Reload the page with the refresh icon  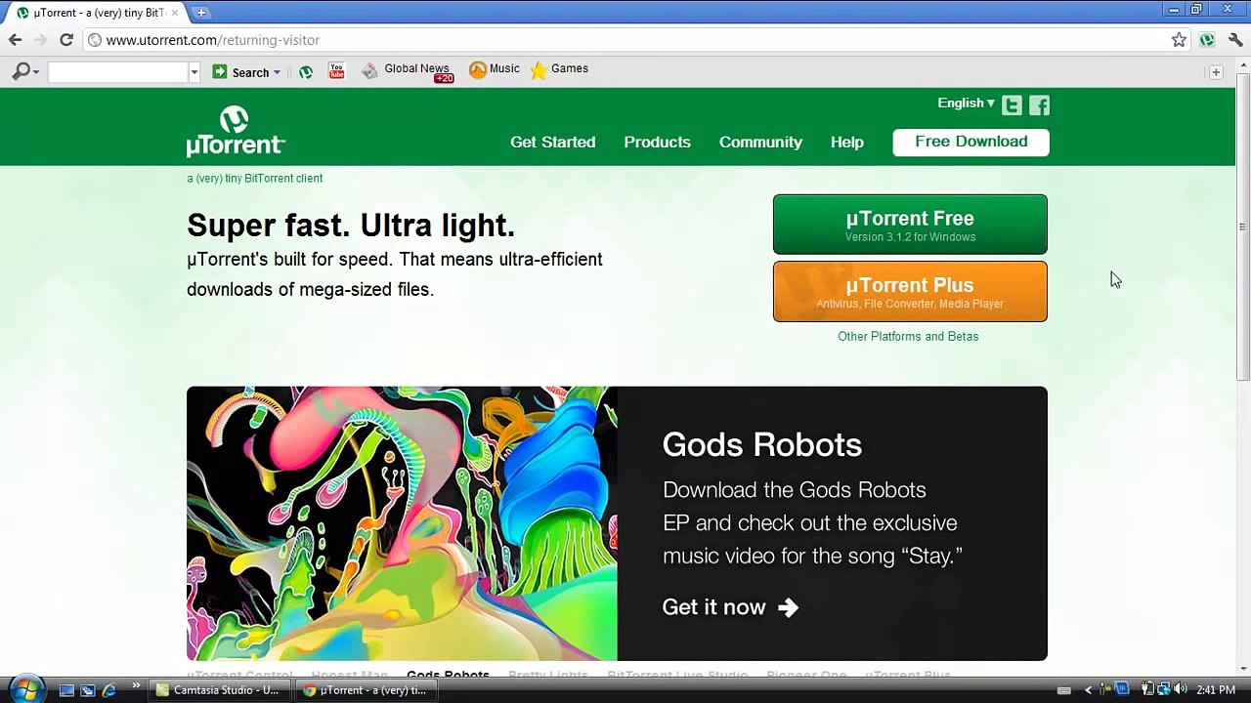click(x=66, y=40)
